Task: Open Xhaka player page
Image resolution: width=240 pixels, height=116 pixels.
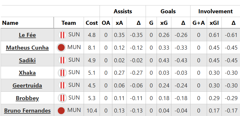Action: pyautogui.click(x=28, y=73)
